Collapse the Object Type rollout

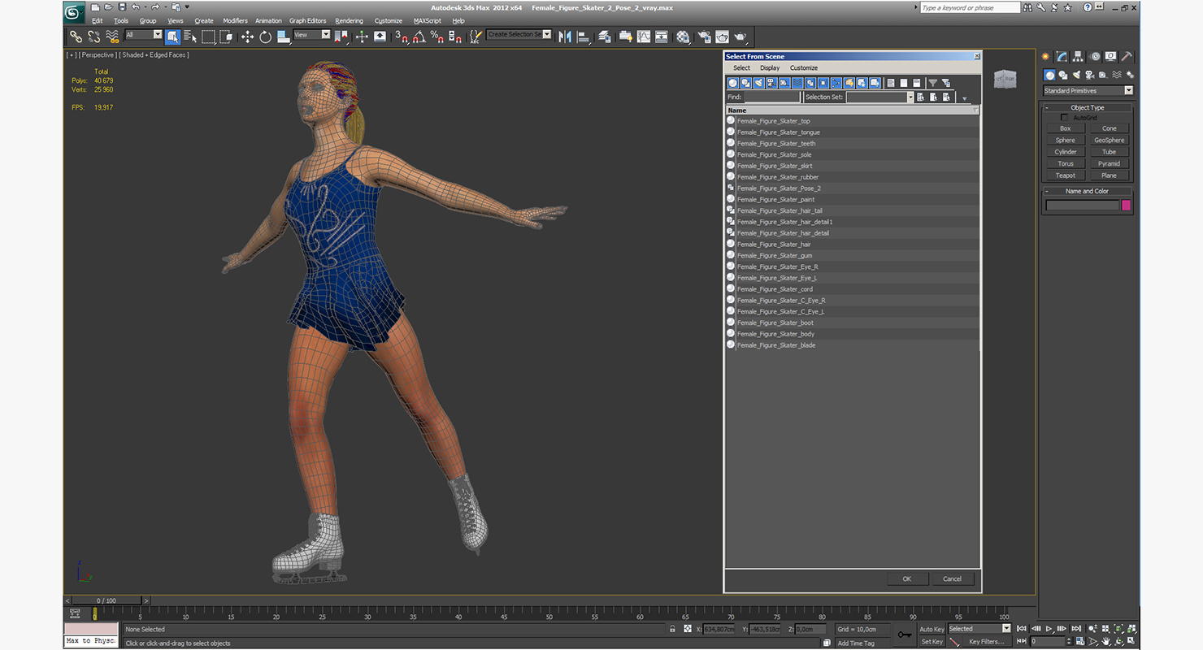click(1087, 107)
